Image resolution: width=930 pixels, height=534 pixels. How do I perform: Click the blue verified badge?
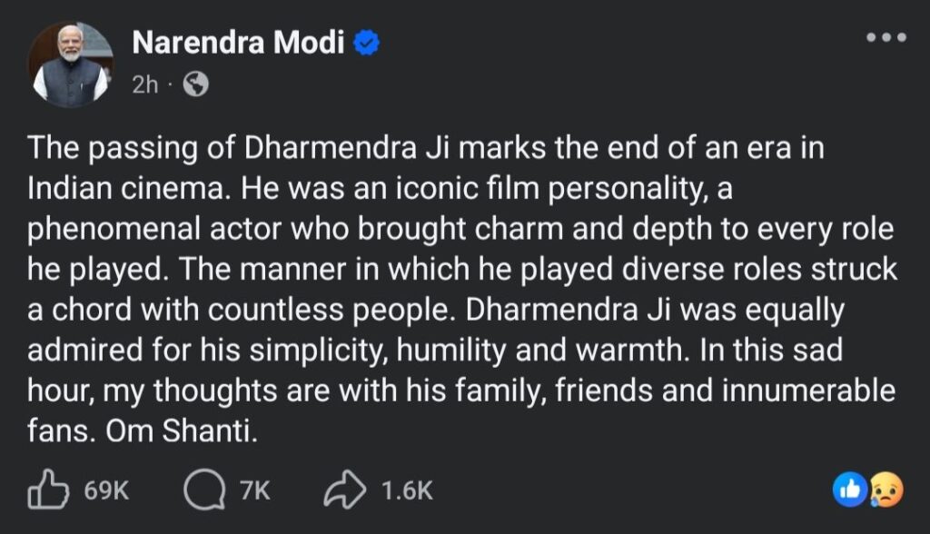365,43
